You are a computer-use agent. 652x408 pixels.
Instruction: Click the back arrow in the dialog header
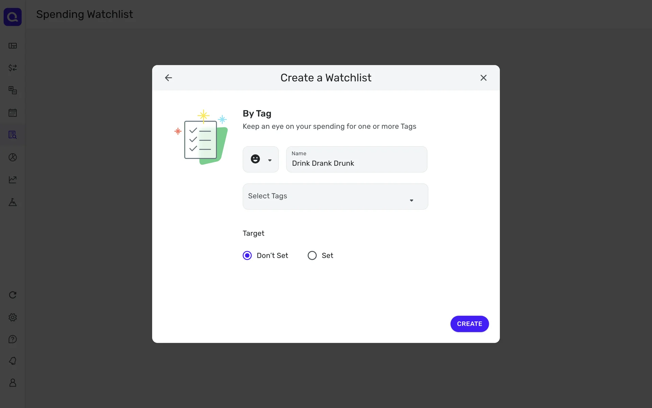168,78
